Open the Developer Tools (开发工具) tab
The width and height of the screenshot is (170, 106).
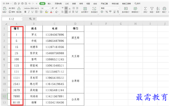coord(104,4)
